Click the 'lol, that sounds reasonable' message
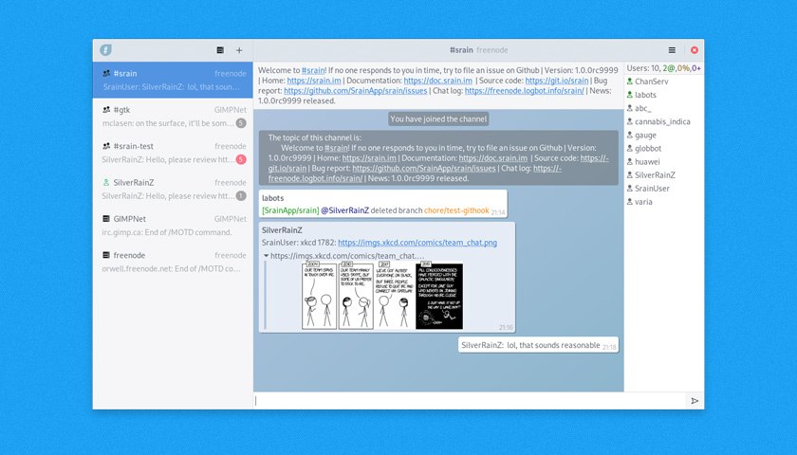 pos(538,345)
